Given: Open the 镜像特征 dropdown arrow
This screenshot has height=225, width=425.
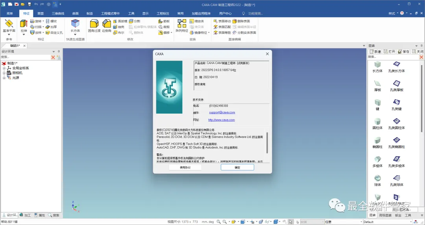Looking at the screenshot, I should (x=209, y=33).
